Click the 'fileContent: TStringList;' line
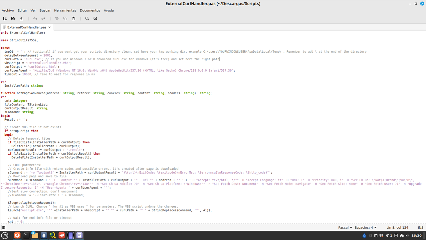 click(x=27, y=105)
